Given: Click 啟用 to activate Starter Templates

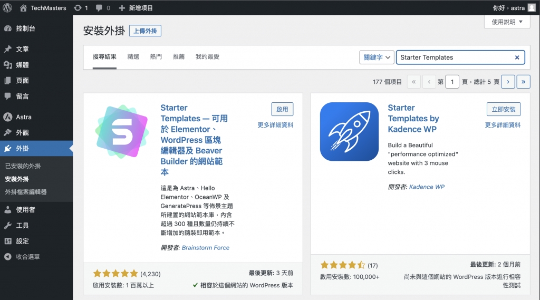Looking at the screenshot, I should point(282,109).
